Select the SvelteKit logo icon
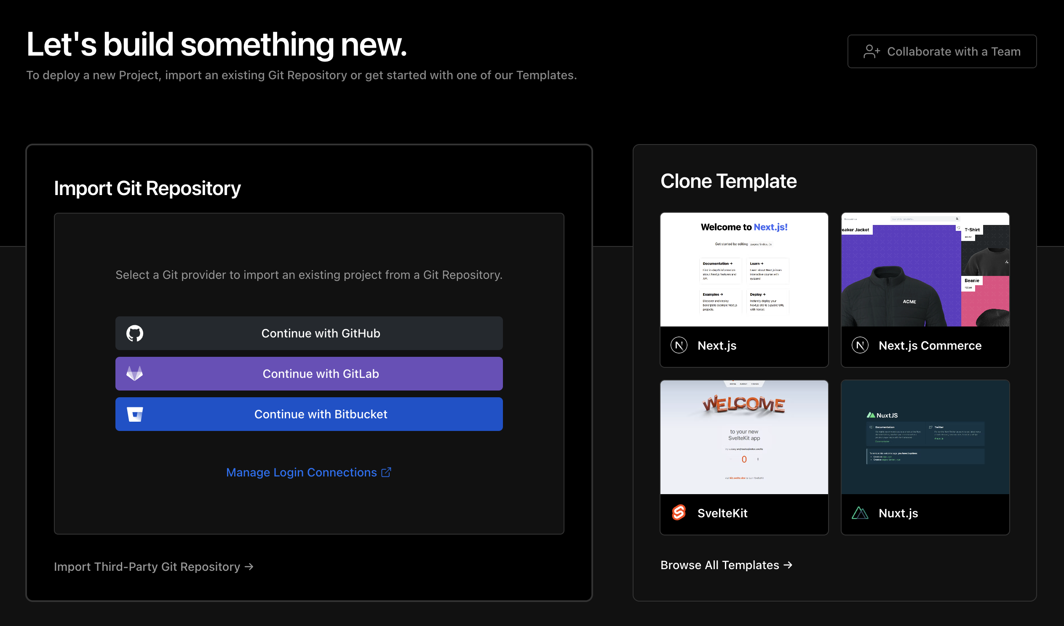Image resolution: width=1064 pixels, height=626 pixels. [679, 513]
